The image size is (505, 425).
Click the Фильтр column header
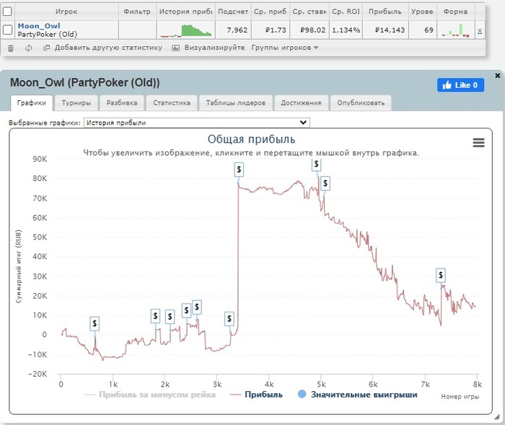137,12
